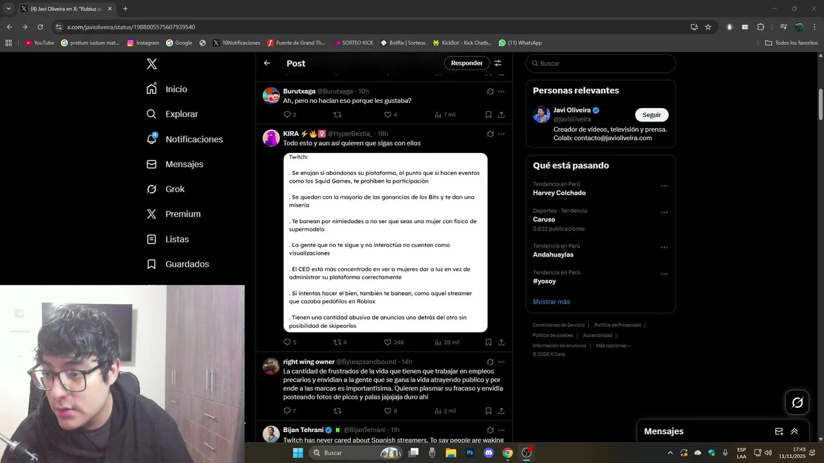Open Guardados bookmarks in sidebar
The image size is (824, 463).
[x=178, y=264]
